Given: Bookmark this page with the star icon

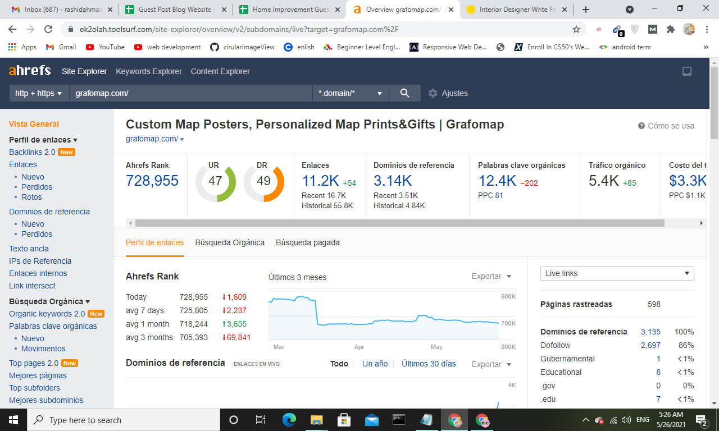Looking at the screenshot, I should pyautogui.click(x=576, y=29).
